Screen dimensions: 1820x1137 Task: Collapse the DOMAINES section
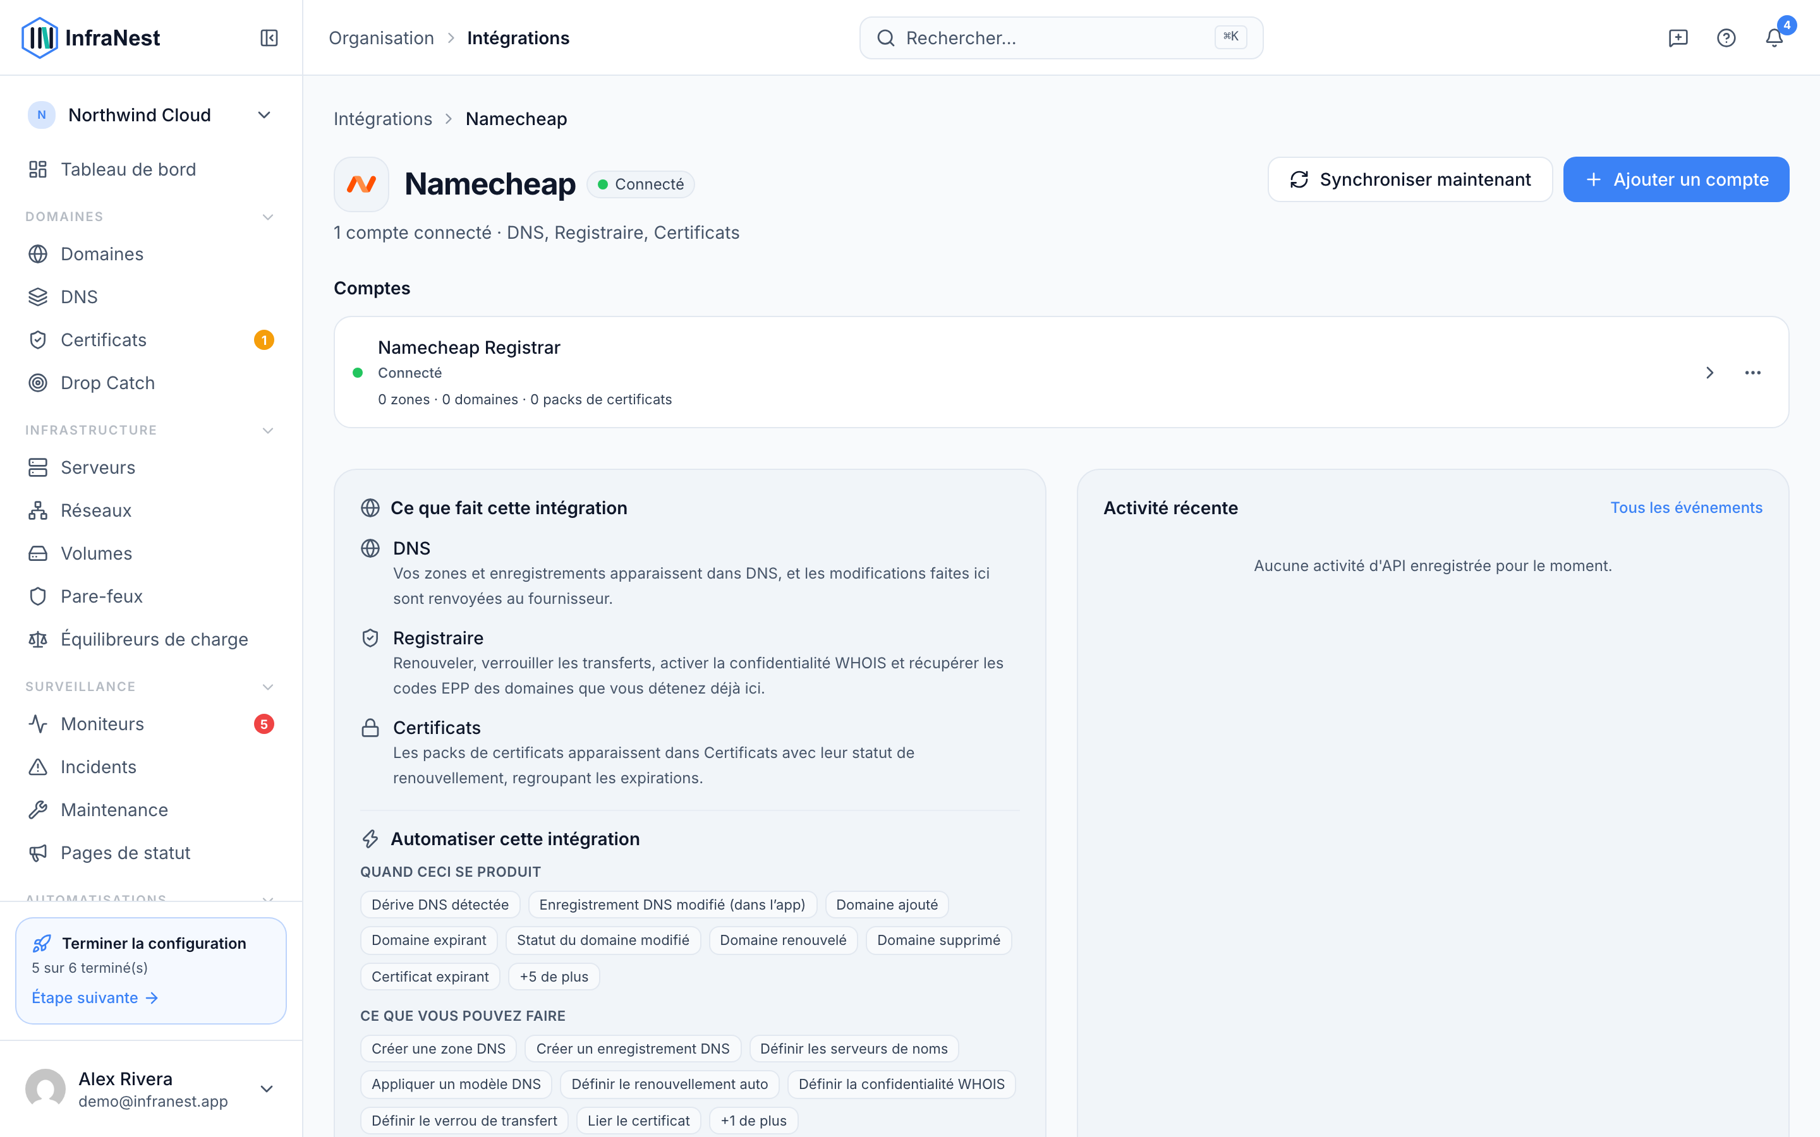(268, 217)
